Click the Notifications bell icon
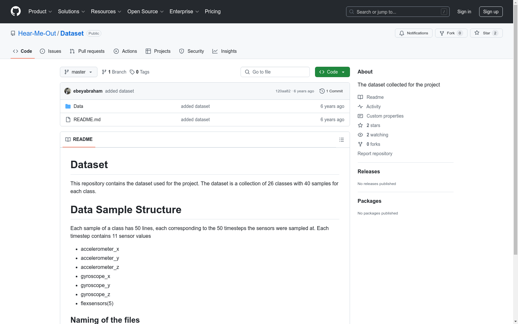This screenshot has width=518, height=324. [x=402, y=33]
